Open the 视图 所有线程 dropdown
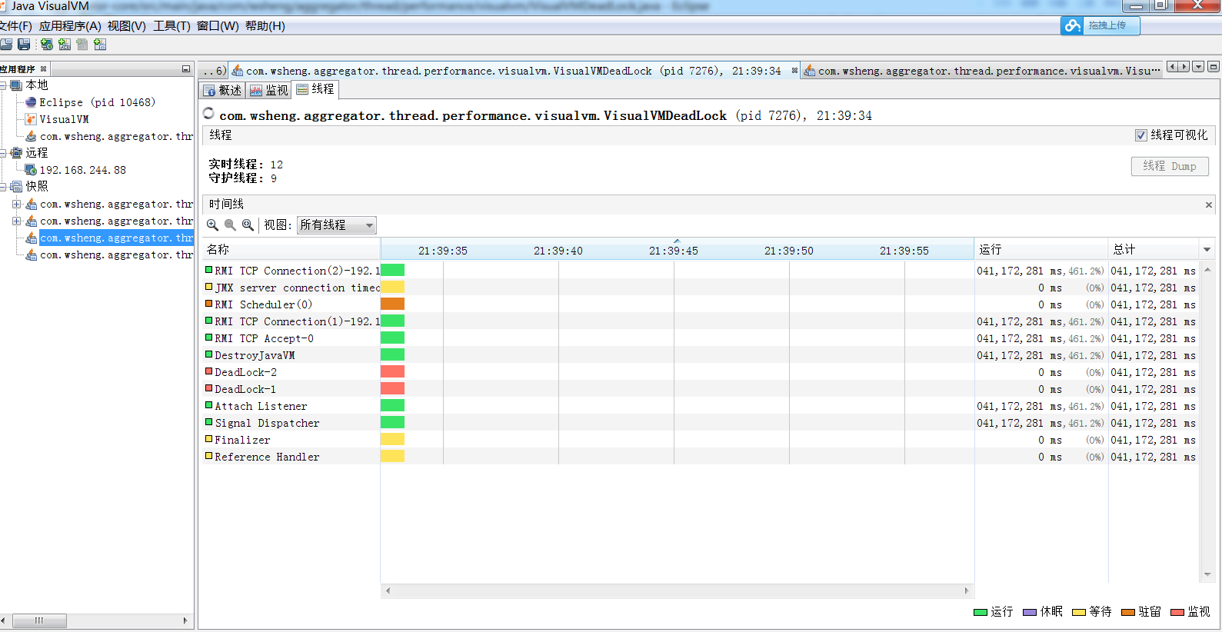This screenshot has height=632, width=1222. pyautogui.click(x=337, y=225)
